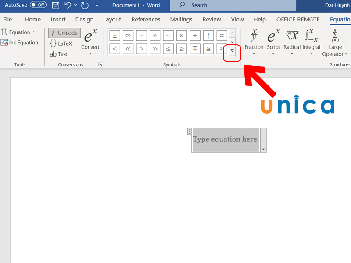
Task: Click the Convert equation button
Action: [90, 43]
